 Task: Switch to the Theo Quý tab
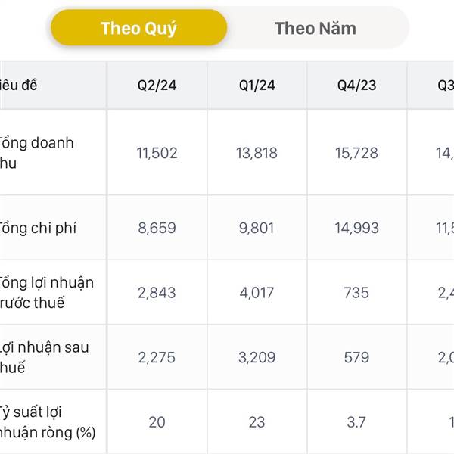[138, 28]
